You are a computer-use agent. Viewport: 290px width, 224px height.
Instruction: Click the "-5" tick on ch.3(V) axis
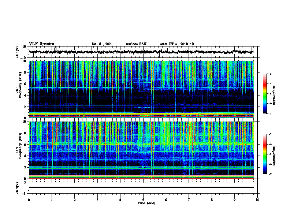[x=25, y=194]
